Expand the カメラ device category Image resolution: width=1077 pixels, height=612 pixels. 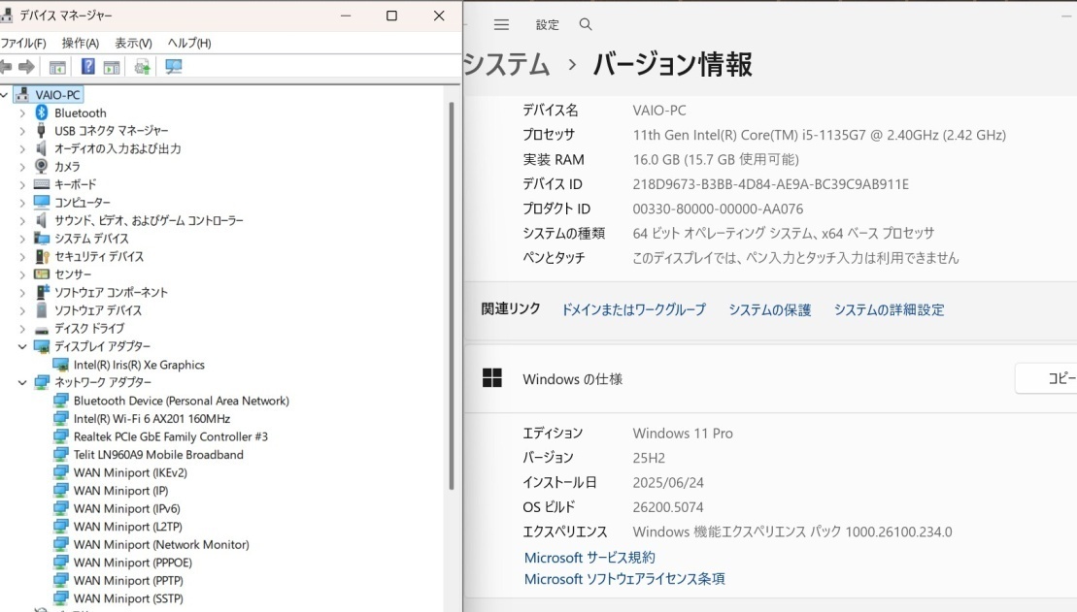tap(22, 167)
